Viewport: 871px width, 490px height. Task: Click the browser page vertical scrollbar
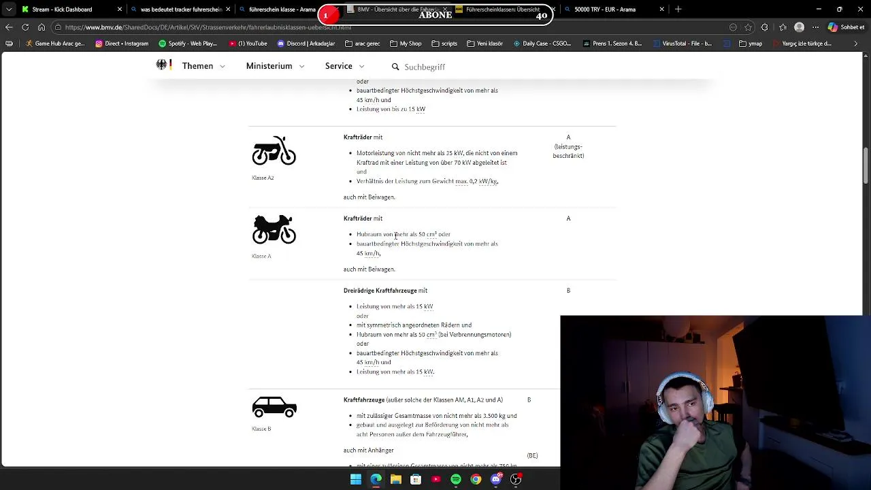(x=866, y=165)
